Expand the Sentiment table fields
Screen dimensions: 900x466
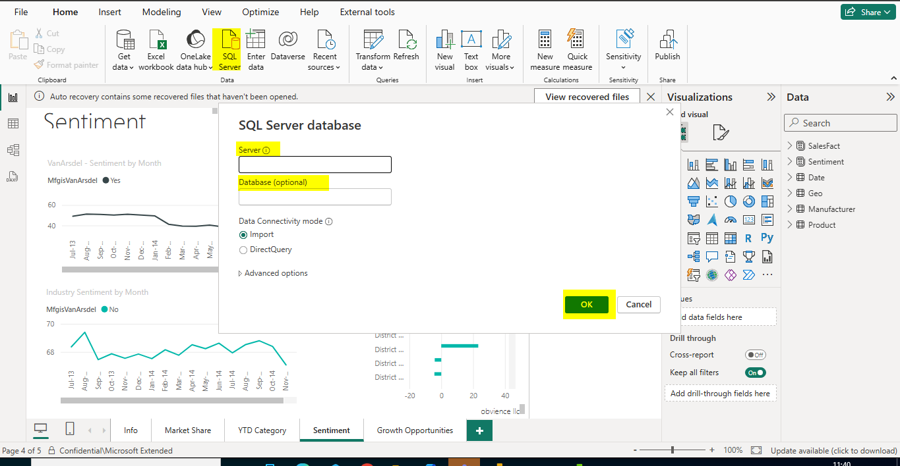(x=790, y=161)
